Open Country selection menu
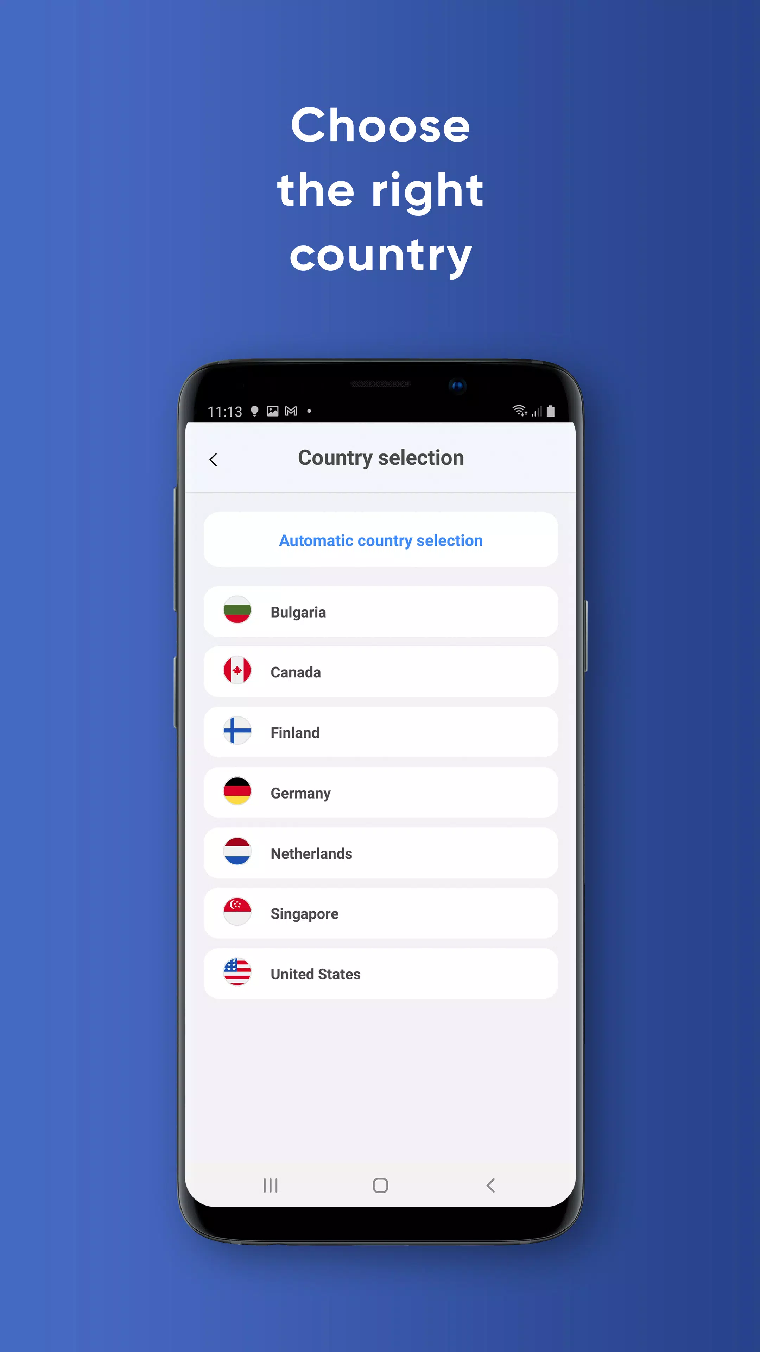760x1352 pixels. (380, 457)
